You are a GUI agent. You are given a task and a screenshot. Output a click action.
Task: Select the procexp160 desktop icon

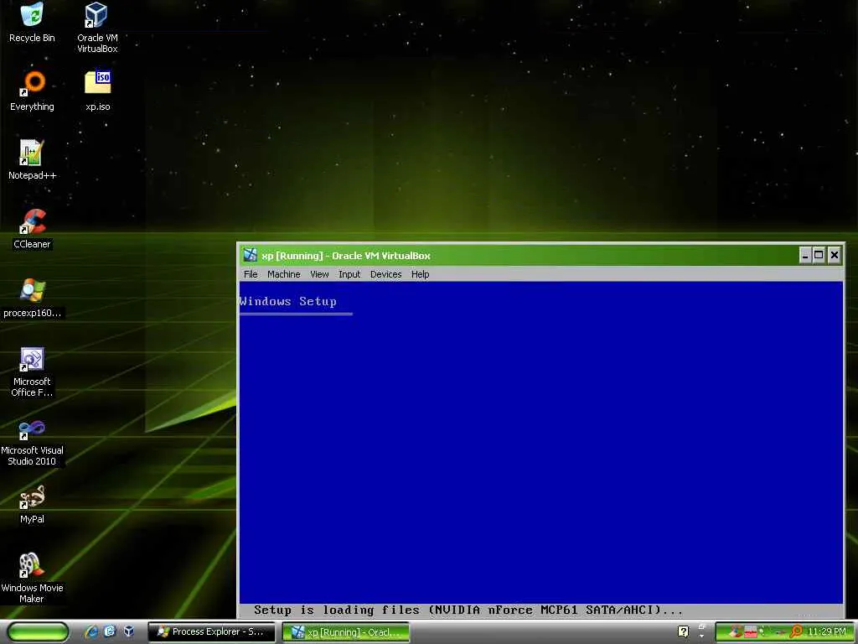pyautogui.click(x=32, y=298)
